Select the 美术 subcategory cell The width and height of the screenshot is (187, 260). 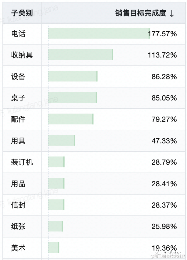tap(18, 248)
